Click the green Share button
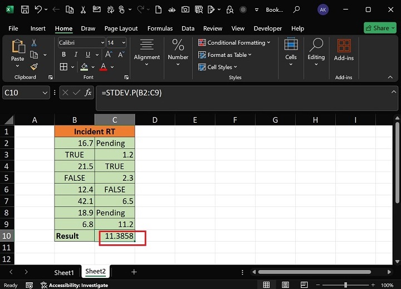This screenshot has height=289, width=401. [x=380, y=28]
